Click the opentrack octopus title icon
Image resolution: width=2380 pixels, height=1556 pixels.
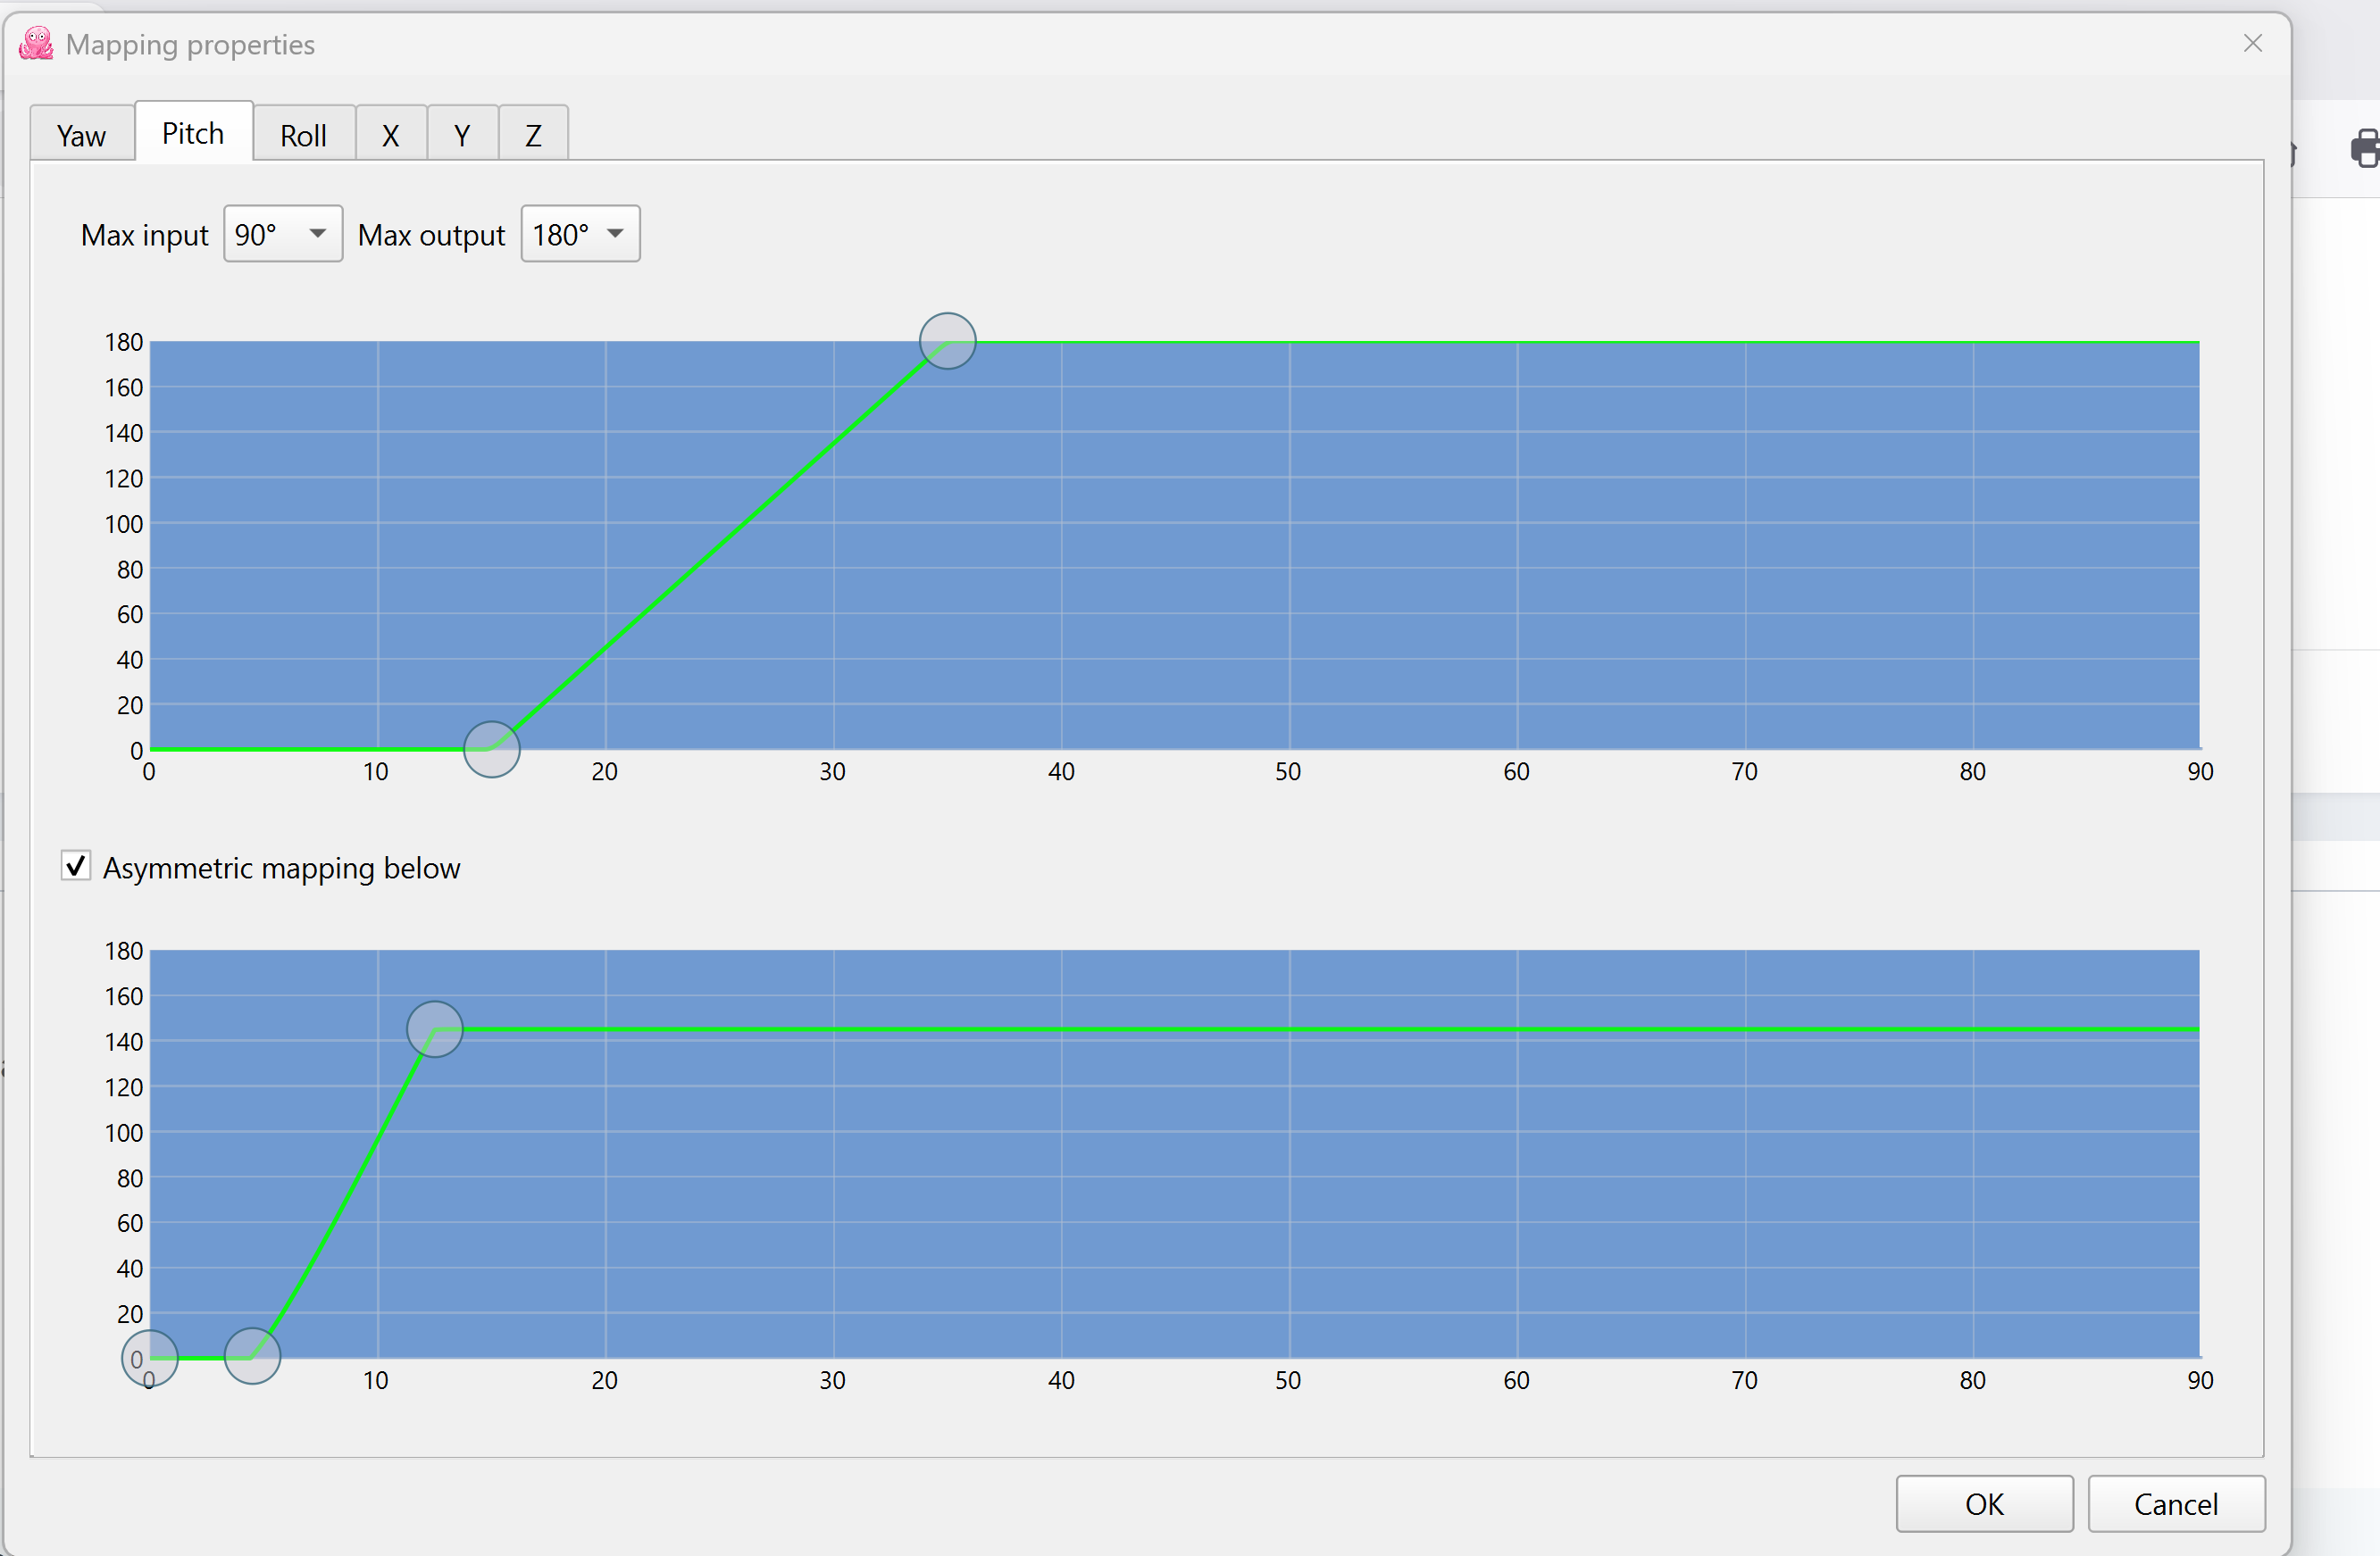[x=37, y=44]
